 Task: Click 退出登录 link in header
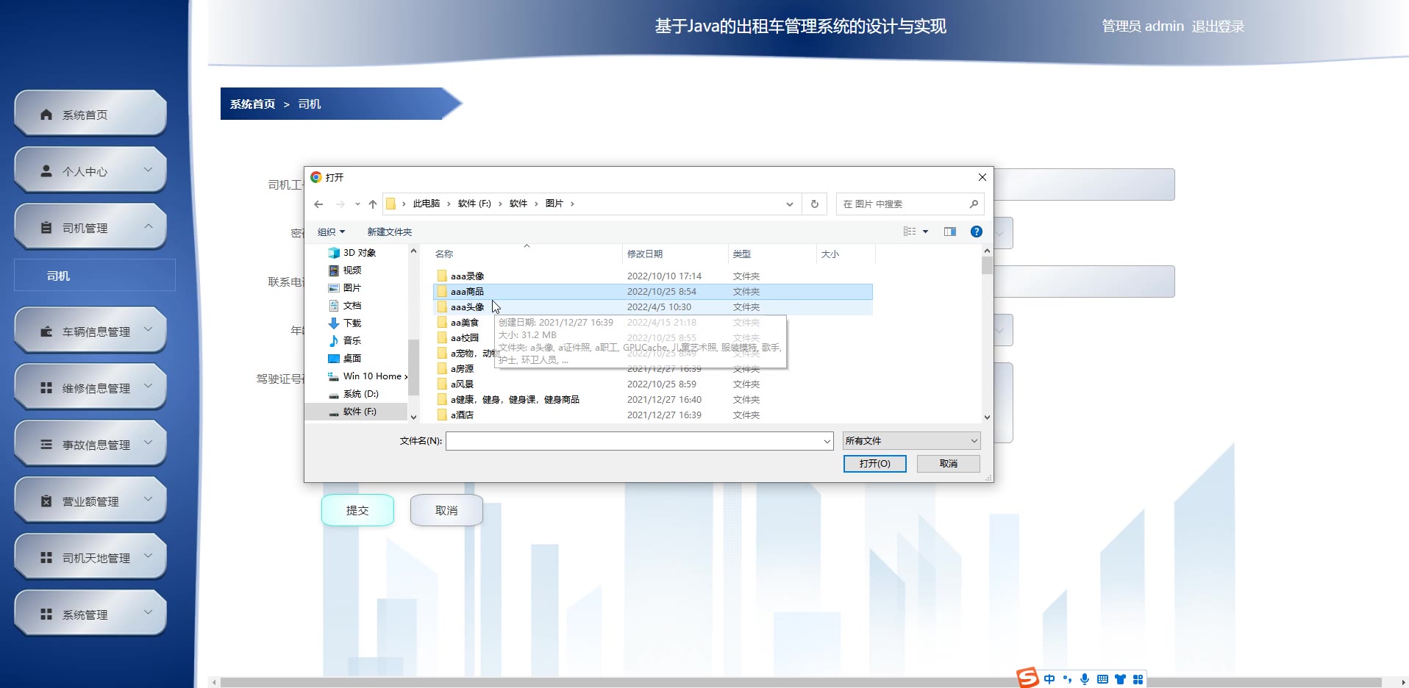1218,26
